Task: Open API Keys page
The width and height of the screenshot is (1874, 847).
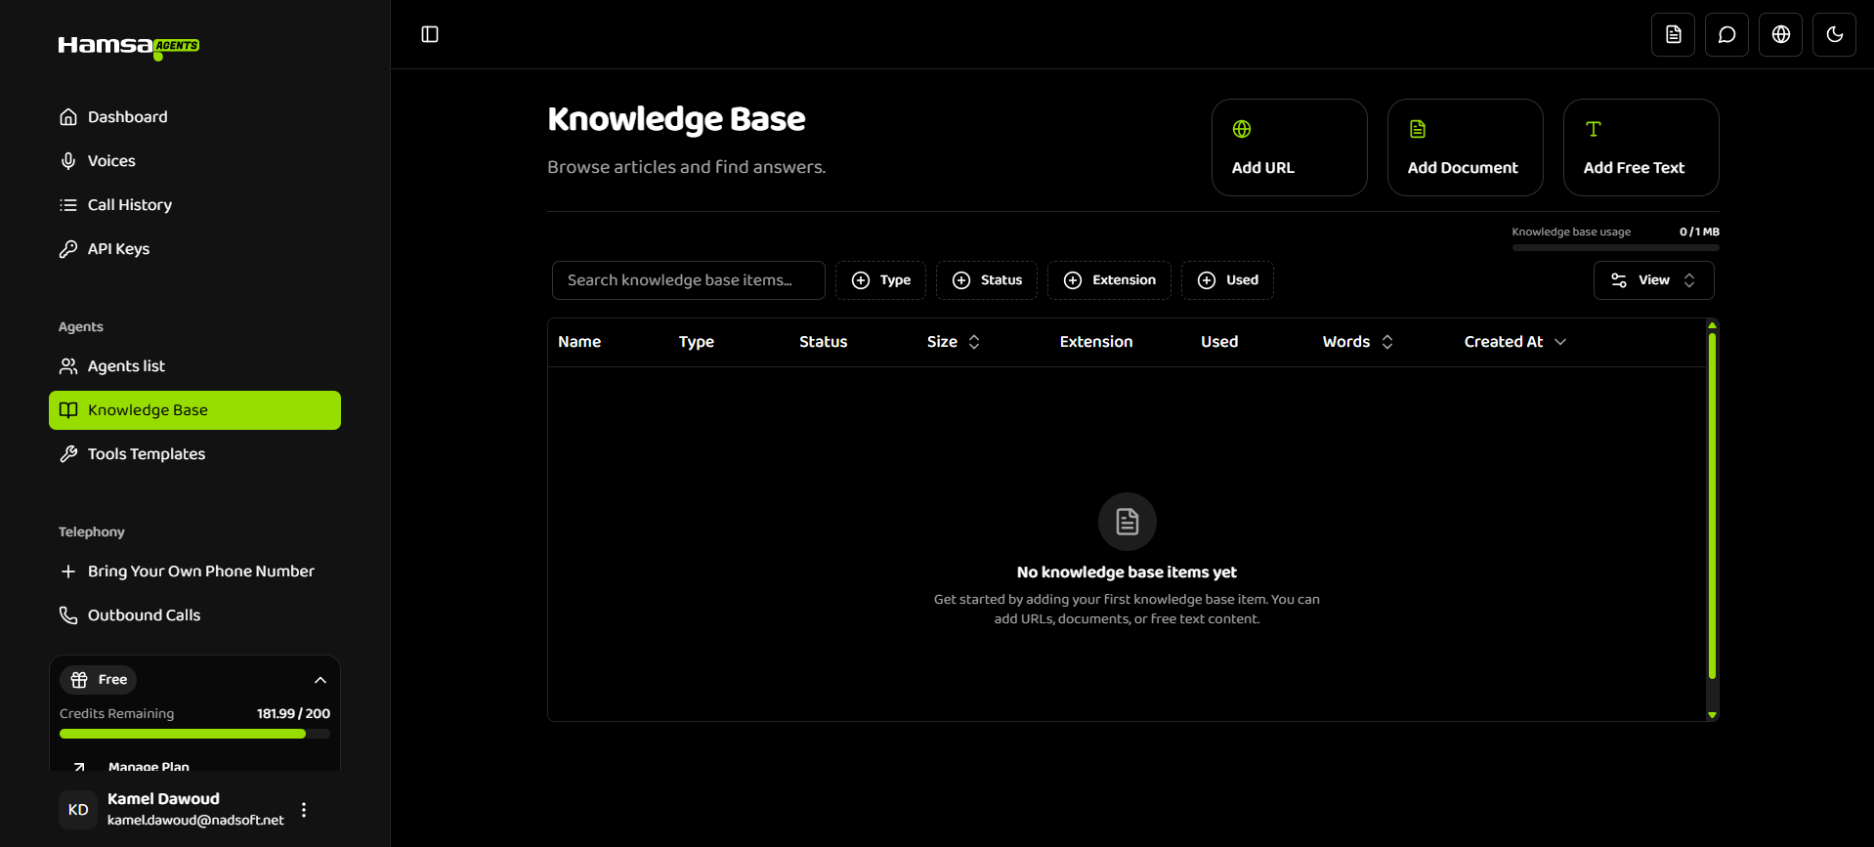Action: pyautogui.click(x=194, y=249)
